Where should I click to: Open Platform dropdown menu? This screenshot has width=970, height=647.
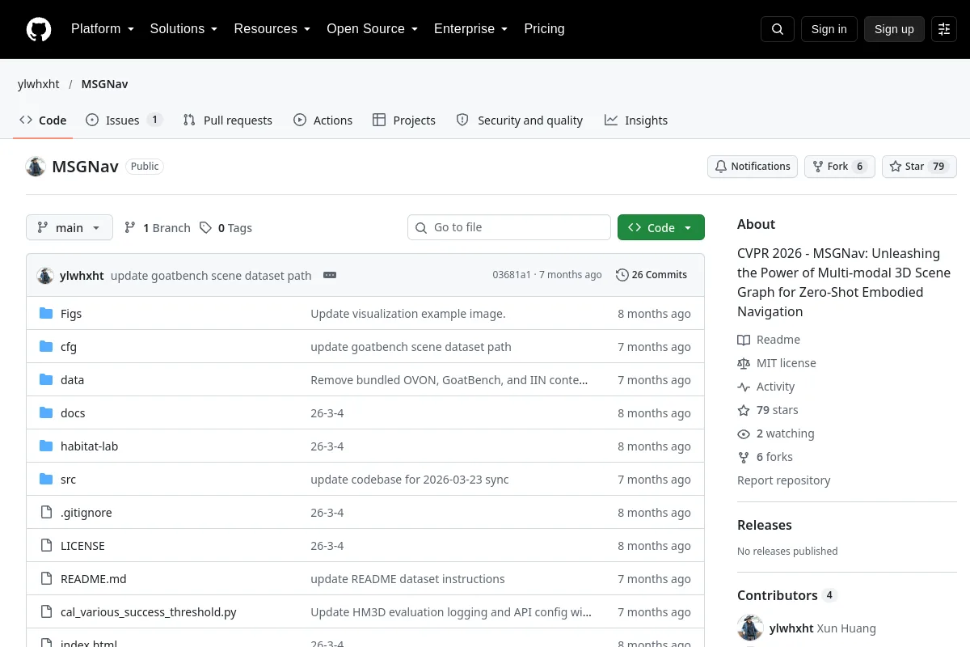coord(103,29)
